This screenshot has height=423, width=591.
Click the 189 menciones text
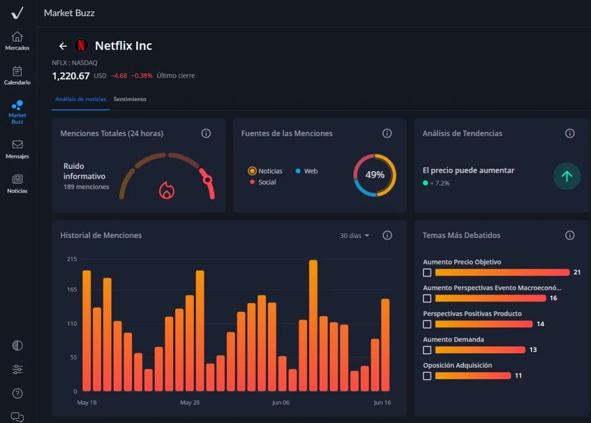(x=87, y=187)
